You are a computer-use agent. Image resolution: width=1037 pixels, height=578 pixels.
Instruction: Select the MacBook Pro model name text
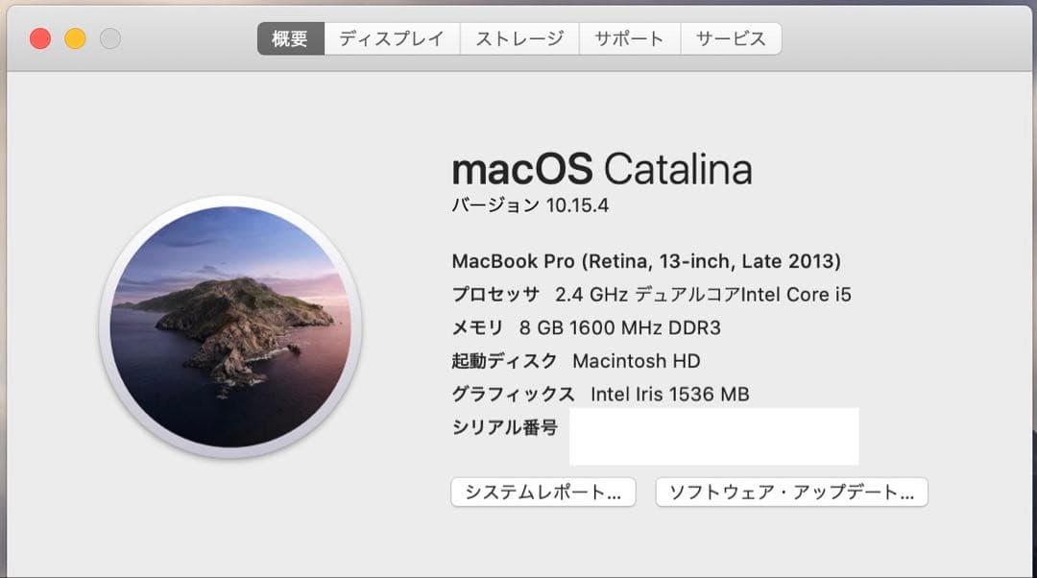645,261
